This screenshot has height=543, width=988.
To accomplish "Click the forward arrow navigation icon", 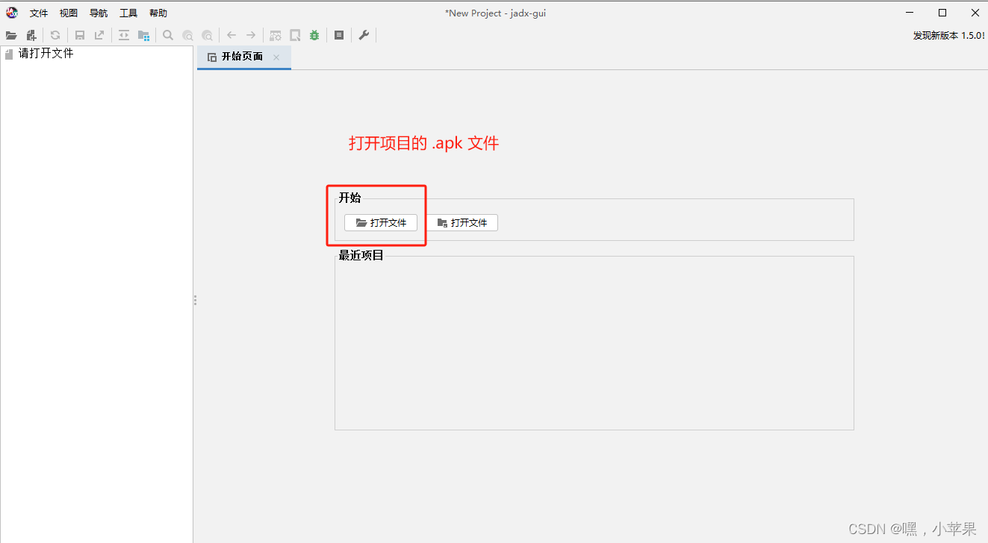I will pos(251,35).
